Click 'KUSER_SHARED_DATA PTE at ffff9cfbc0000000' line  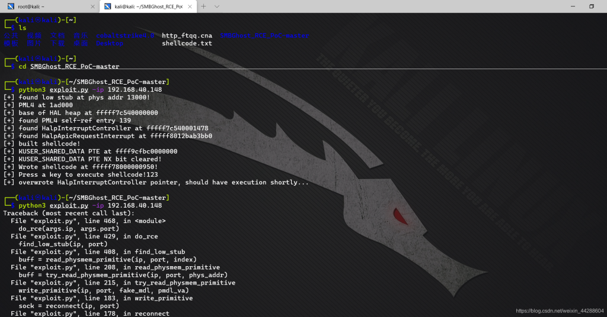click(x=90, y=151)
